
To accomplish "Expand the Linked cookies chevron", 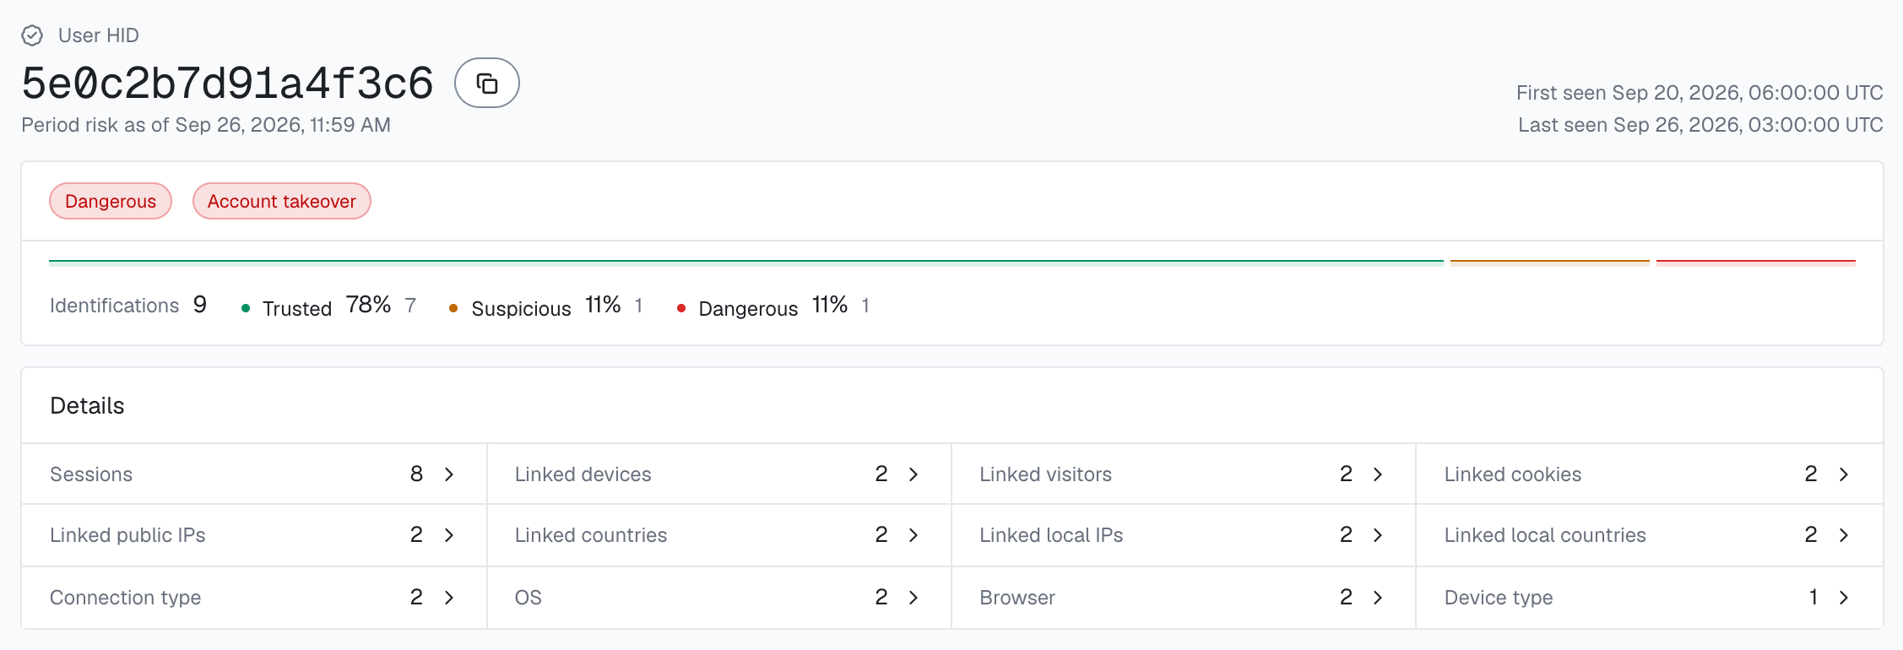I will coord(1844,474).
